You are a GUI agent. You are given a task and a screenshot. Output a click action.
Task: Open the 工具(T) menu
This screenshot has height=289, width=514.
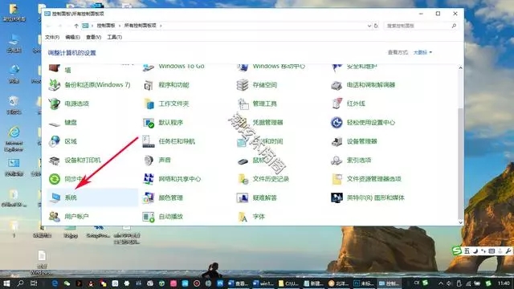click(x=114, y=37)
